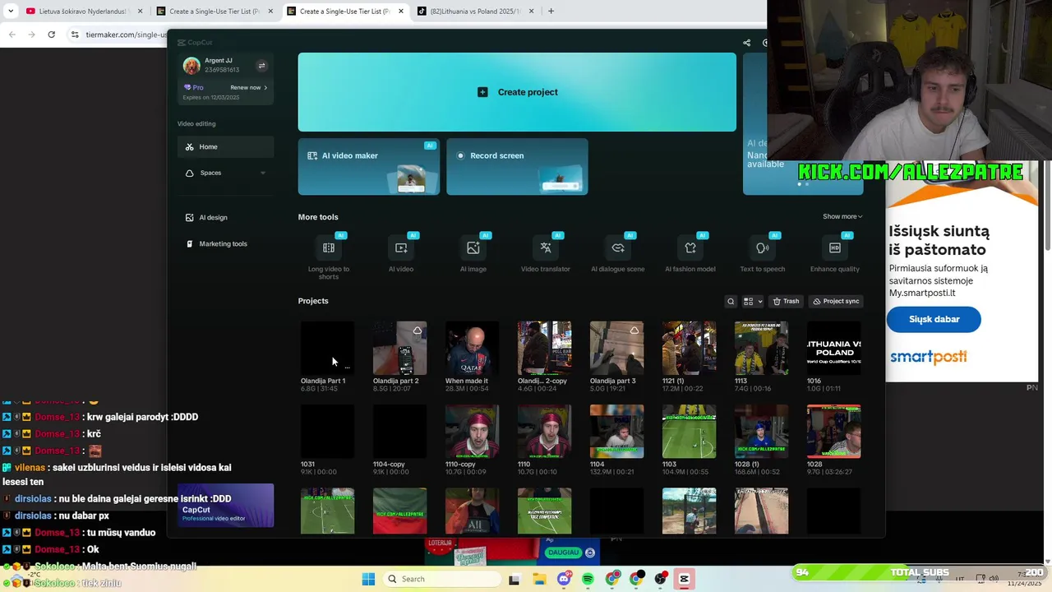Click the Project sync button
The width and height of the screenshot is (1052, 592).
pyautogui.click(x=836, y=301)
